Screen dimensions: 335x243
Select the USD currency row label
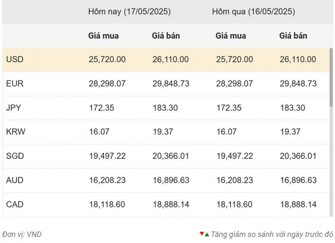(15, 59)
